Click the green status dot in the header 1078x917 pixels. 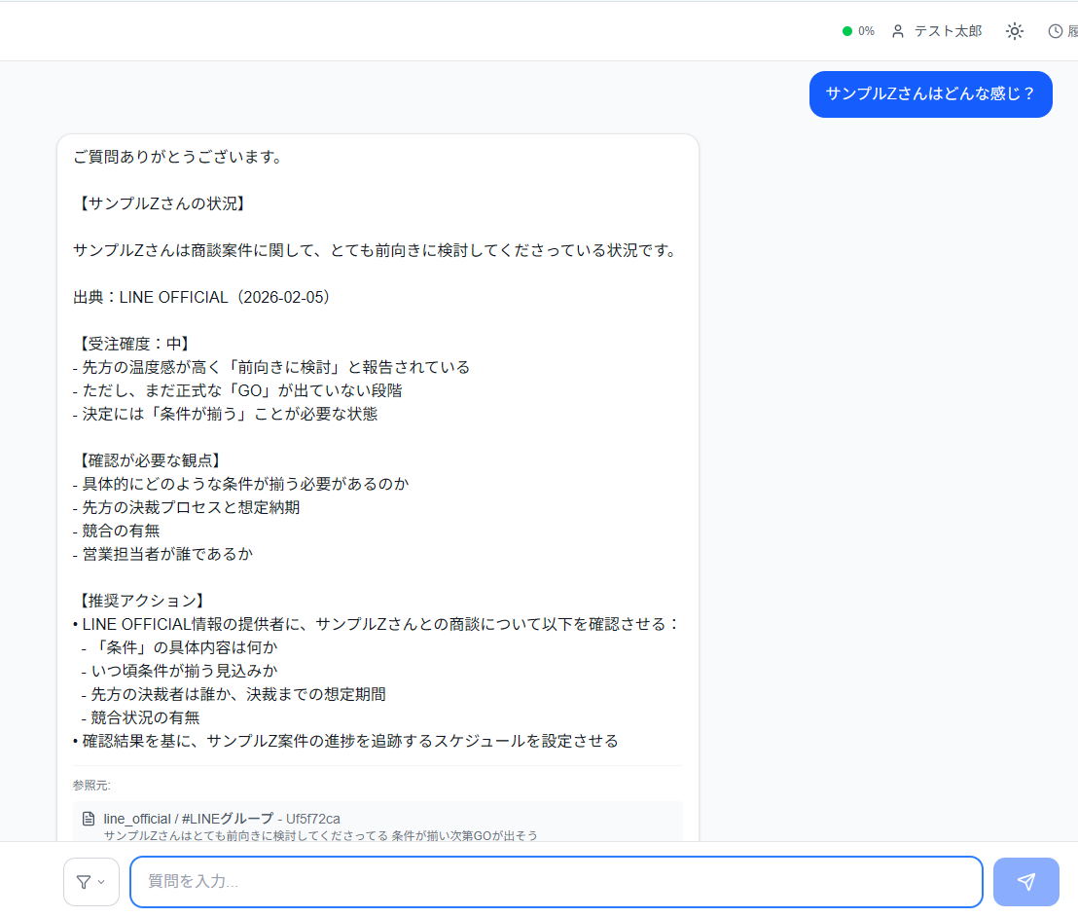pos(845,30)
